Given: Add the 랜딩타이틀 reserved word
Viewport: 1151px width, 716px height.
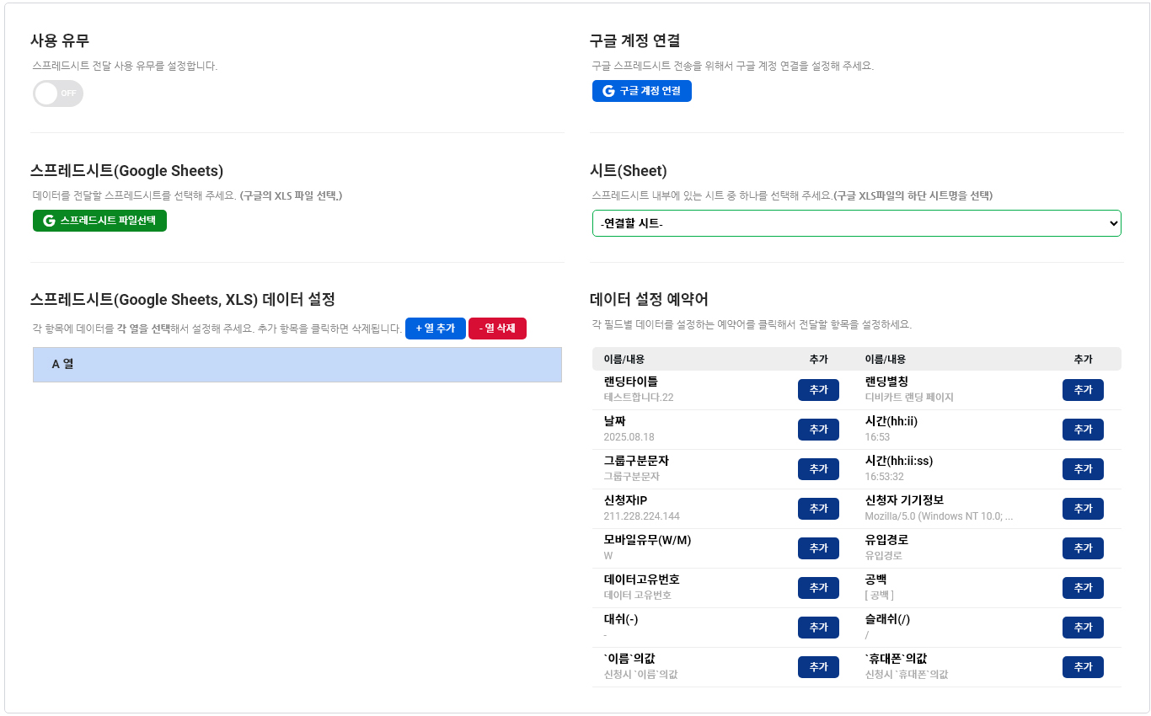Looking at the screenshot, I should point(817,390).
